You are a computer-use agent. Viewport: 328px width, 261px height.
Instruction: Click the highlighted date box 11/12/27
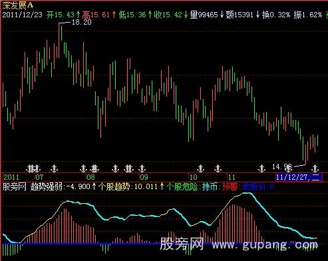click(299, 177)
